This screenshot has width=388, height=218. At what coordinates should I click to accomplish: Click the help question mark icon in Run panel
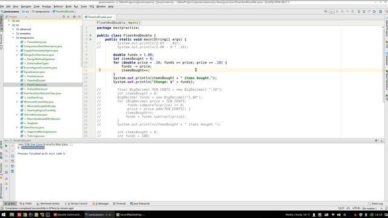(6, 189)
